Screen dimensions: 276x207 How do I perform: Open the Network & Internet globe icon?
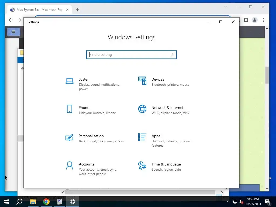pos(142,109)
